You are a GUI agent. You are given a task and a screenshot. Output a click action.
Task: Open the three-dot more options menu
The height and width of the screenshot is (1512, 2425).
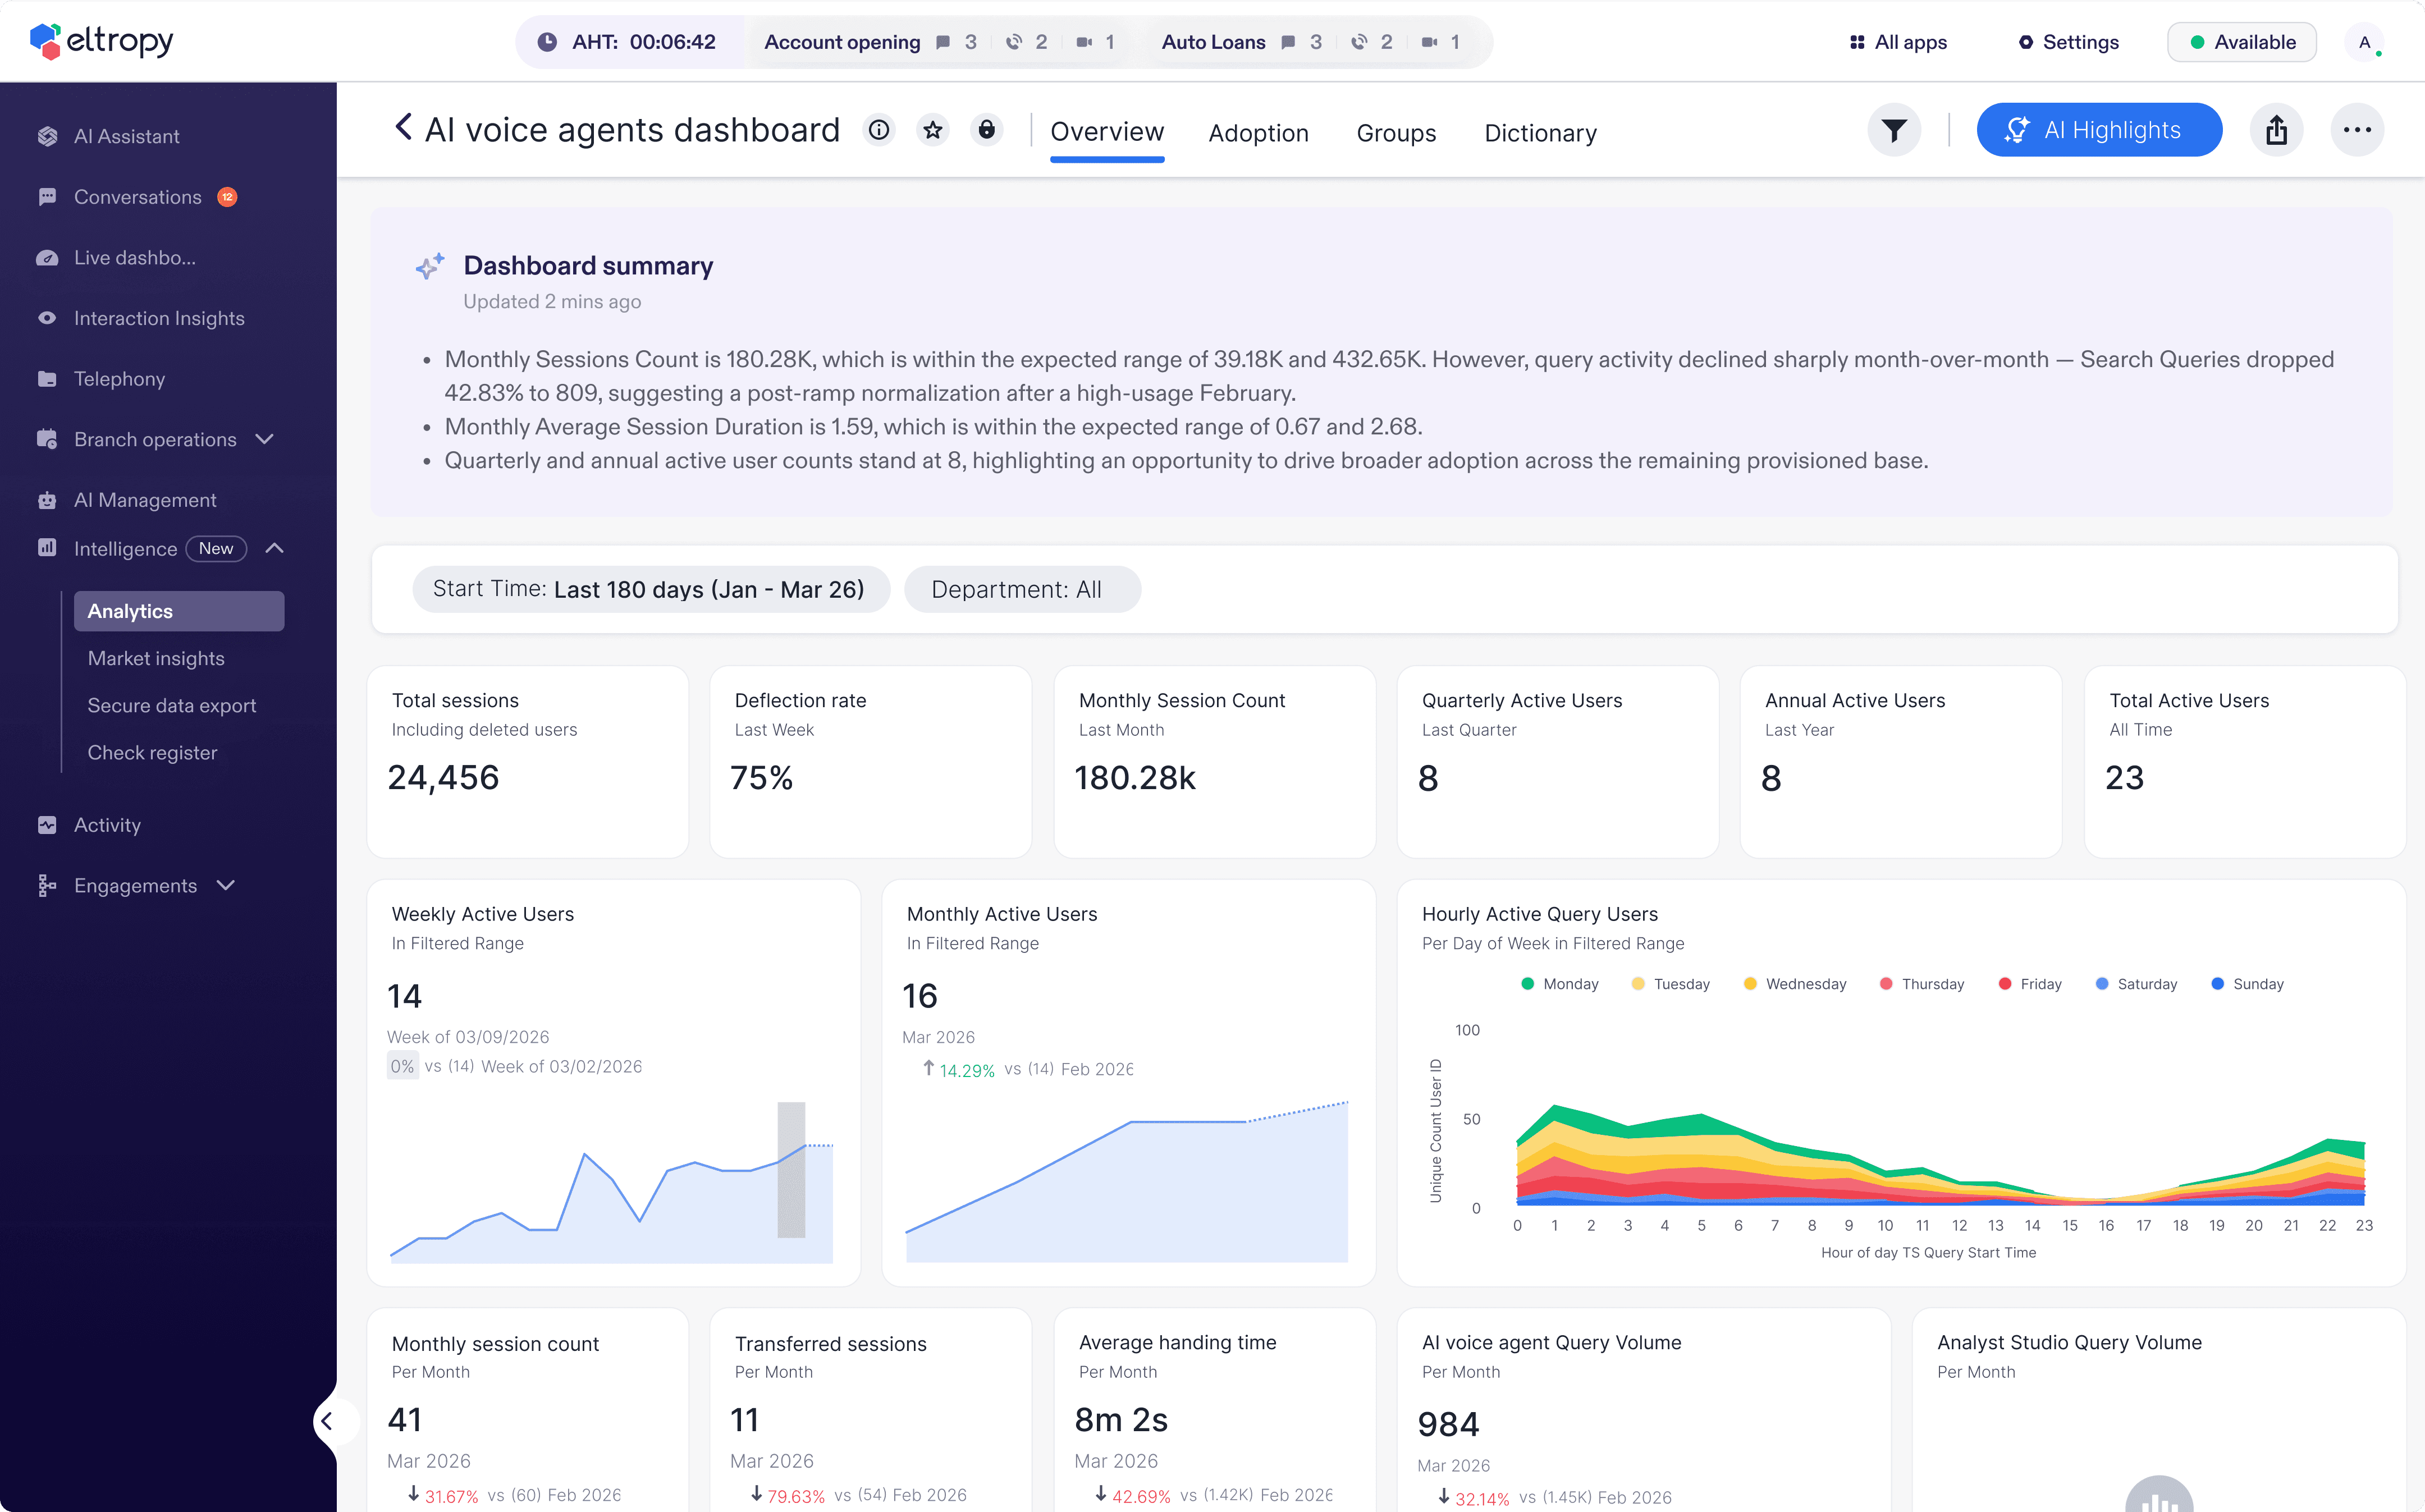[x=2357, y=130]
